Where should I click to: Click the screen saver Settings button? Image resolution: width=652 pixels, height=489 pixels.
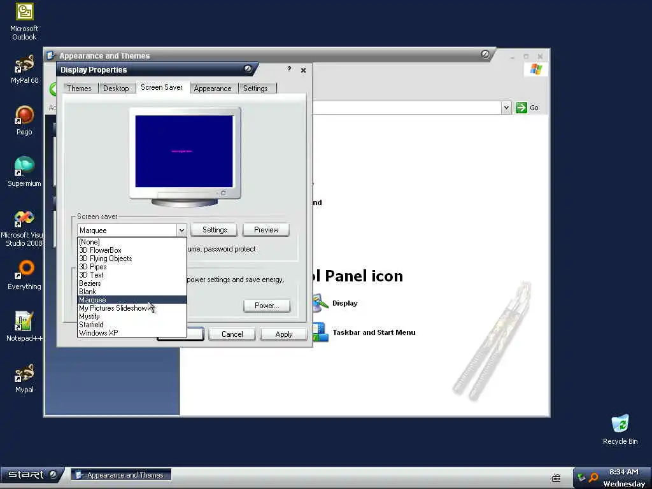coord(215,230)
